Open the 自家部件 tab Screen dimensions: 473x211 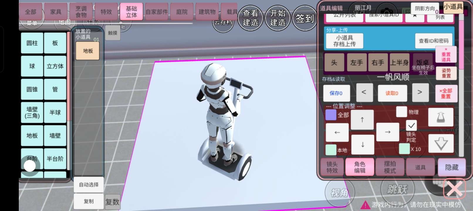point(157,12)
